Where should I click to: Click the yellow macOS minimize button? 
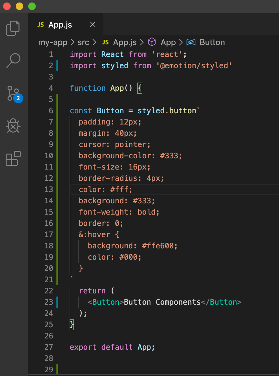click(x=19, y=6)
